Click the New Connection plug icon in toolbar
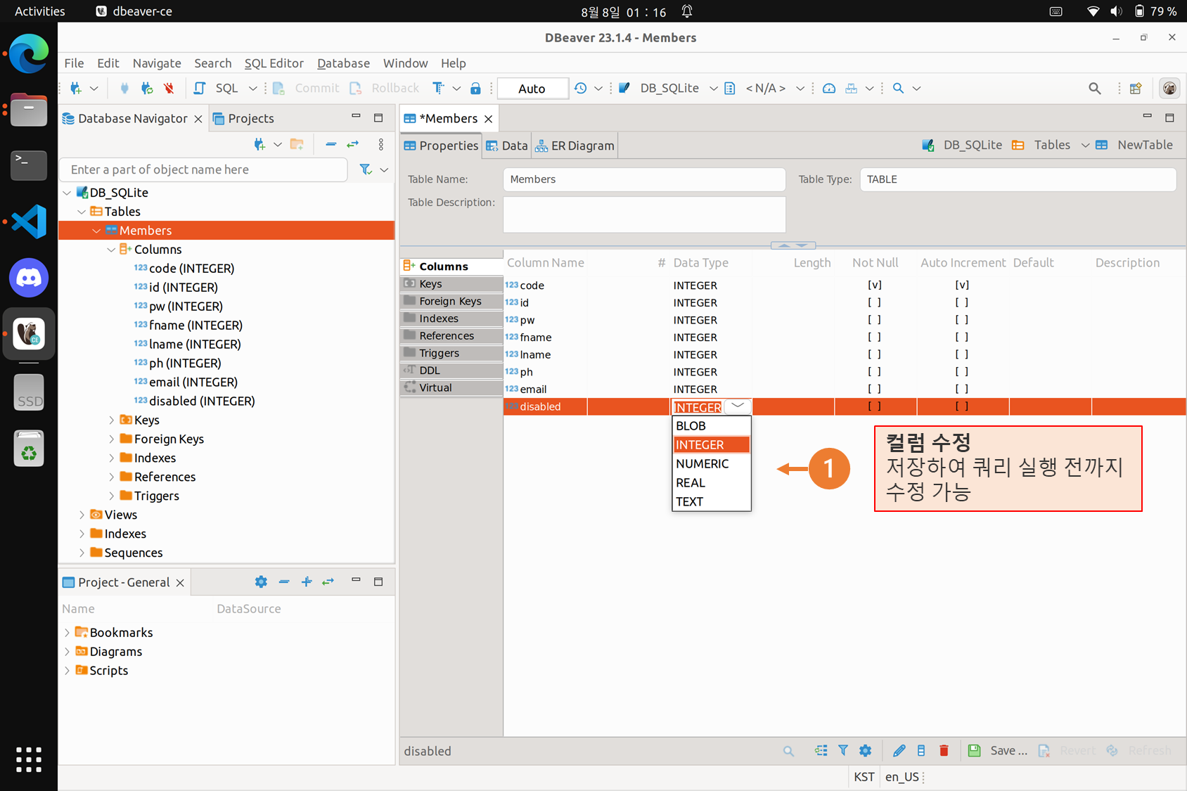1187x791 pixels. pyautogui.click(x=76, y=88)
